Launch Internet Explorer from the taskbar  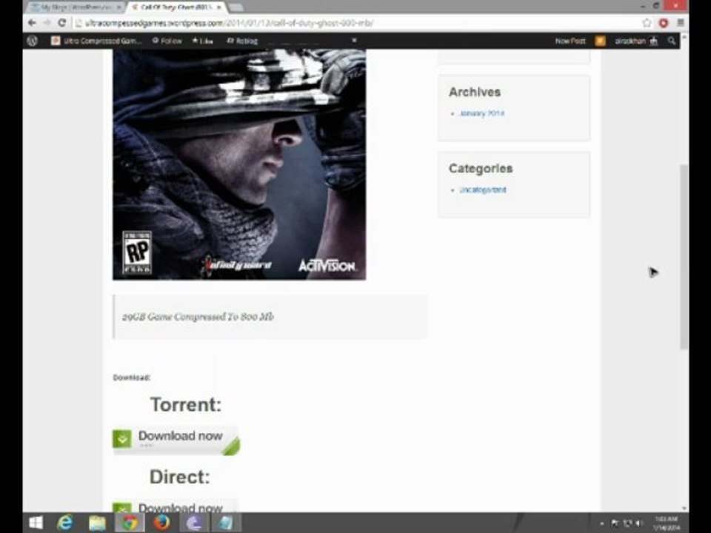tap(65, 523)
